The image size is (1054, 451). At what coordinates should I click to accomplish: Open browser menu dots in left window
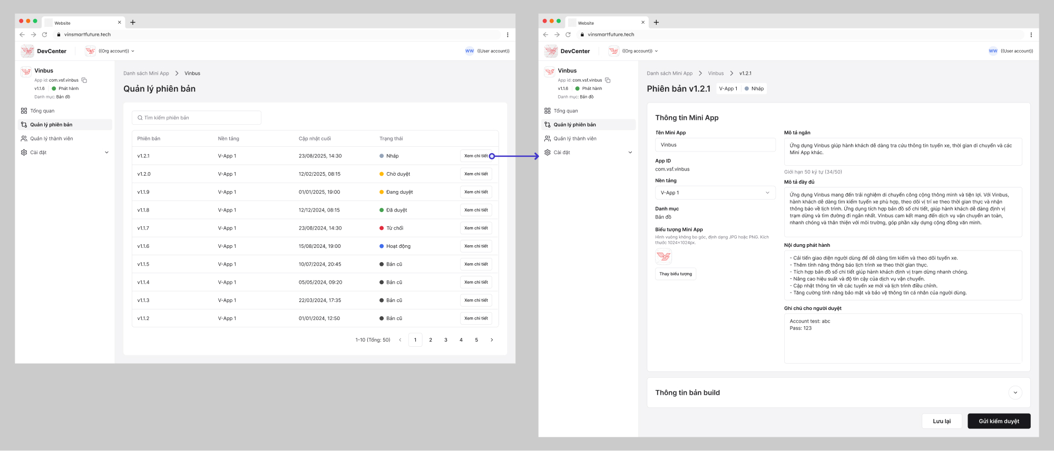pyautogui.click(x=508, y=35)
